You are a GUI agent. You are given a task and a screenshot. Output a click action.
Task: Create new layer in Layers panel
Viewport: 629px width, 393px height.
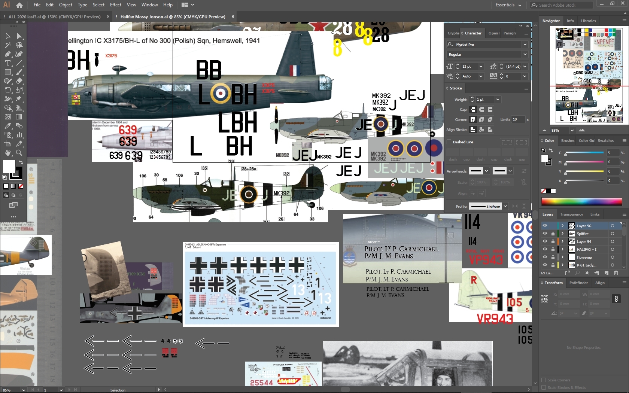pyautogui.click(x=607, y=273)
